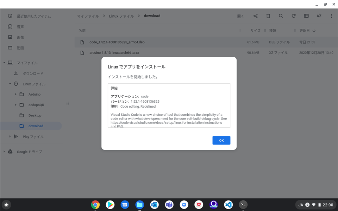This screenshot has height=211, width=338.
Task: Open the ダウンロード folder
Action: (x=33, y=73)
